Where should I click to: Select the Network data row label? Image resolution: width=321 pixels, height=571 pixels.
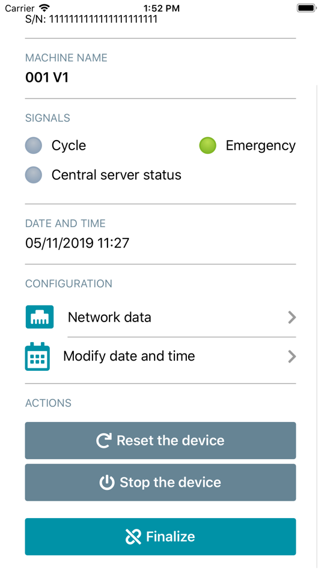pos(109,317)
